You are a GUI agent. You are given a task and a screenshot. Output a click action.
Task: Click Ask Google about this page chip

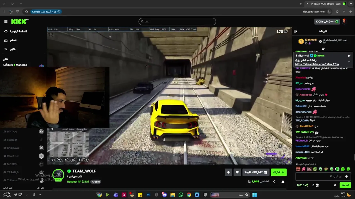[46, 12]
